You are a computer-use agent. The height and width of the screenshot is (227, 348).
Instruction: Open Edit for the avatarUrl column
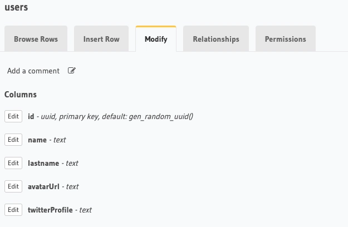coord(13,186)
